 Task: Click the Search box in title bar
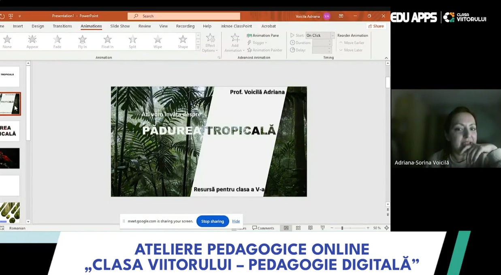[x=184, y=16]
